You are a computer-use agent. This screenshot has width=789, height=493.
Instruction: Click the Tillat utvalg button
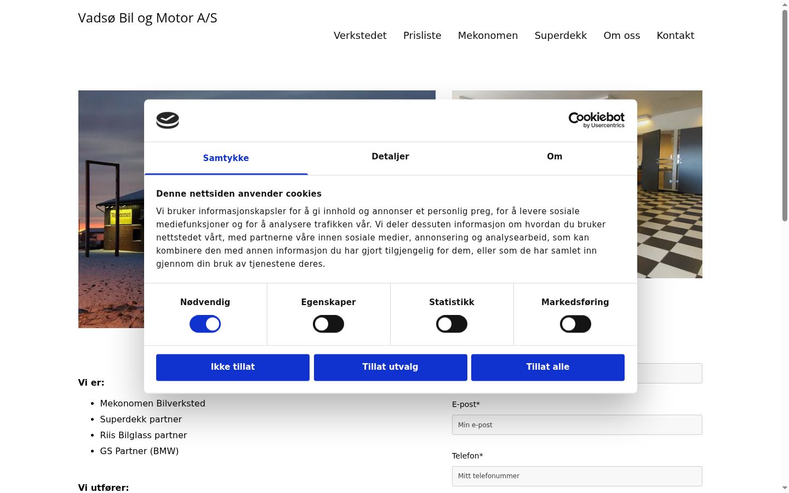390,367
